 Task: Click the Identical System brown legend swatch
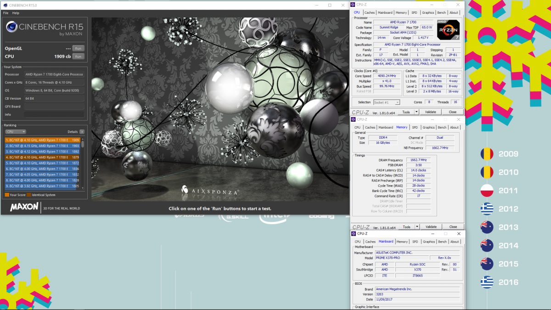click(29, 195)
